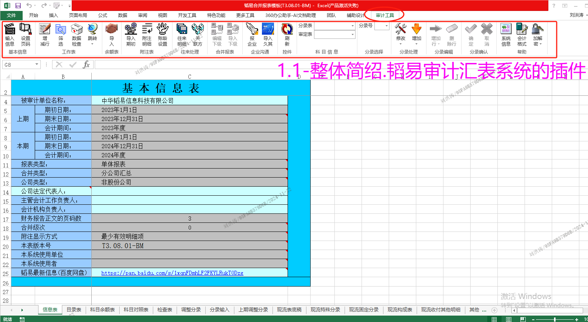The width and height of the screenshot is (588, 322).
Task: Expand the 分录号 combo box
Action: [x=387, y=26]
